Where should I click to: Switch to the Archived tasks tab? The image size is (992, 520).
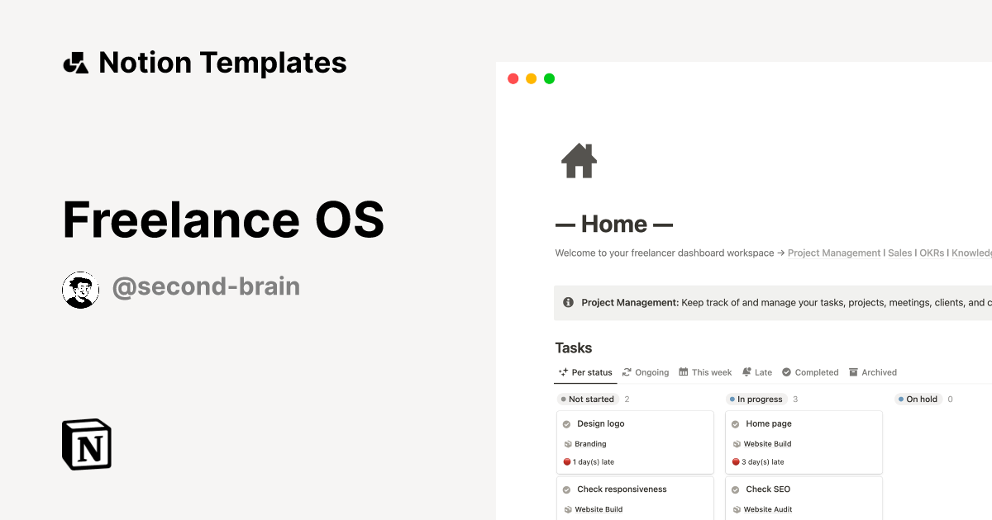(x=873, y=372)
